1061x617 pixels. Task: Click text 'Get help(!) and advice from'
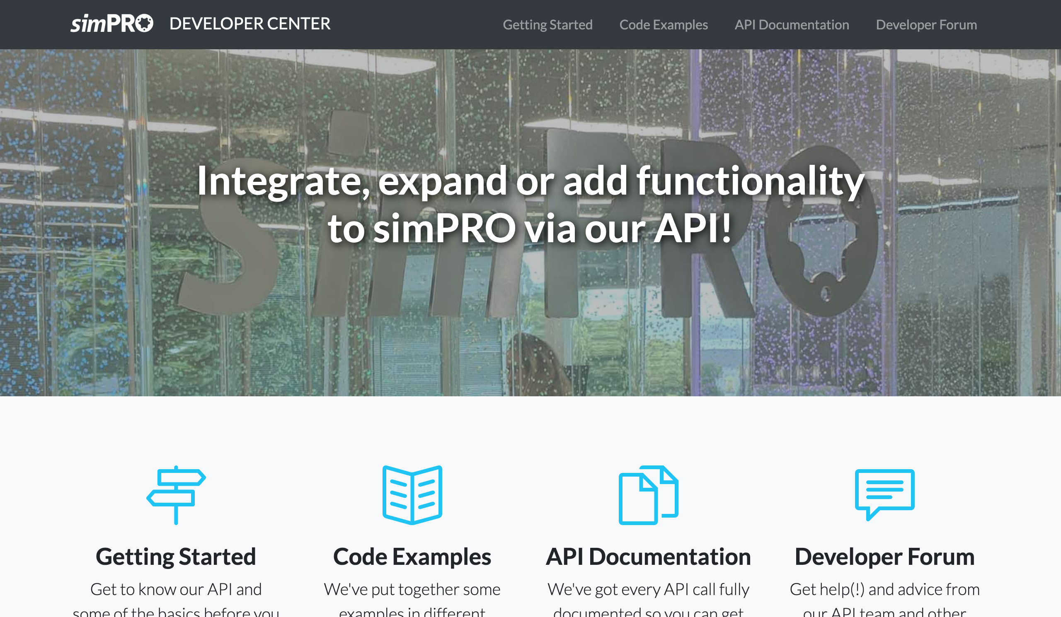(x=884, y=589)
